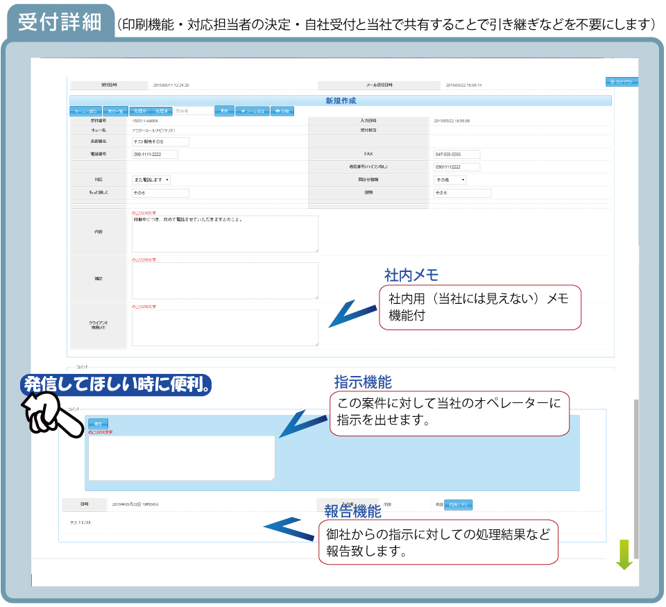This screenshot has width=666, height=607.
Task: Click the 受付番号 value 150511-44669
Action: [145, 121]
